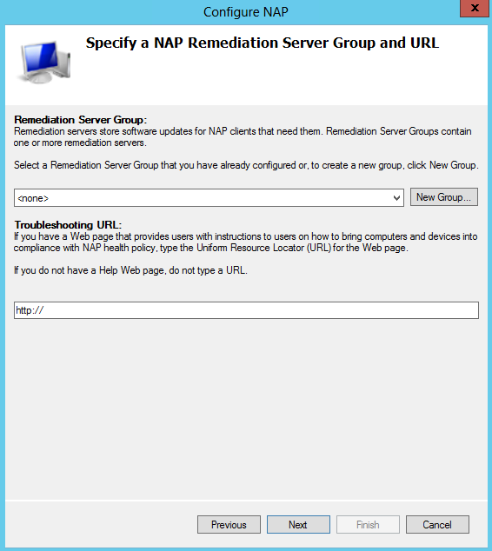Click the greyed-out Finish button

pos(368,525)
